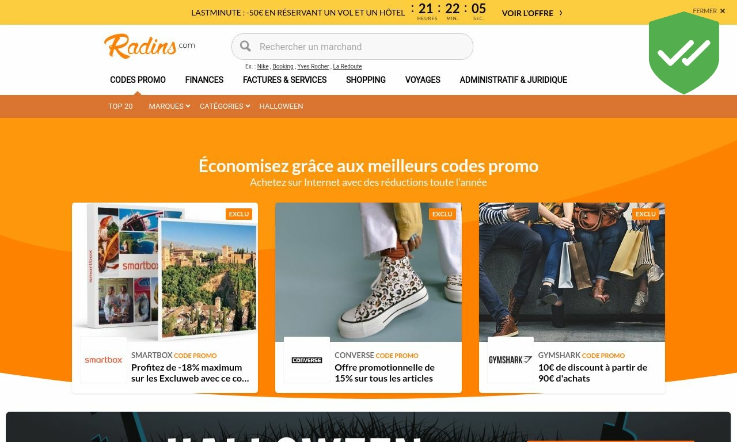Screen dimensions: 737x442
Task: Click the Yves Rocher example link
Action: [x=313, y=67]
